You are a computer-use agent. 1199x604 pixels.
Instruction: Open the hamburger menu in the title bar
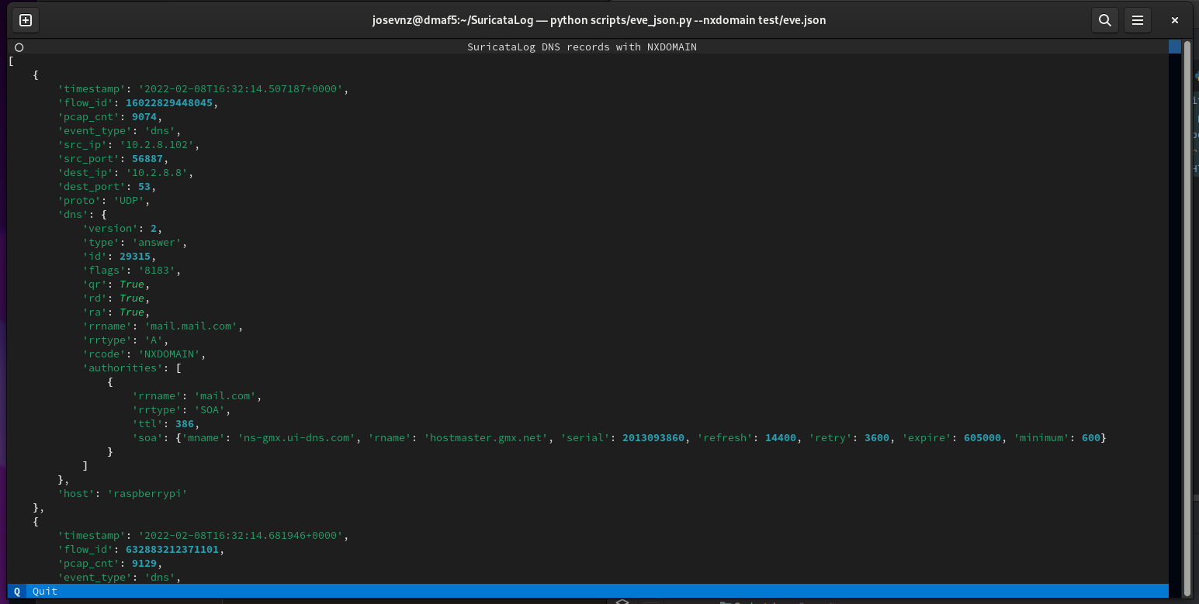pyautogui.click(x=1138, y=20)
